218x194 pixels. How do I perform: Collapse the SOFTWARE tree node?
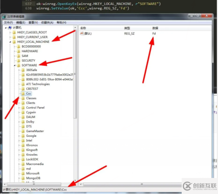click(x=15, y=65)
